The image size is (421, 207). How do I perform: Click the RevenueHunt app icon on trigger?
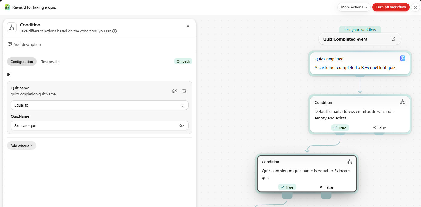[x=402, y=58]
